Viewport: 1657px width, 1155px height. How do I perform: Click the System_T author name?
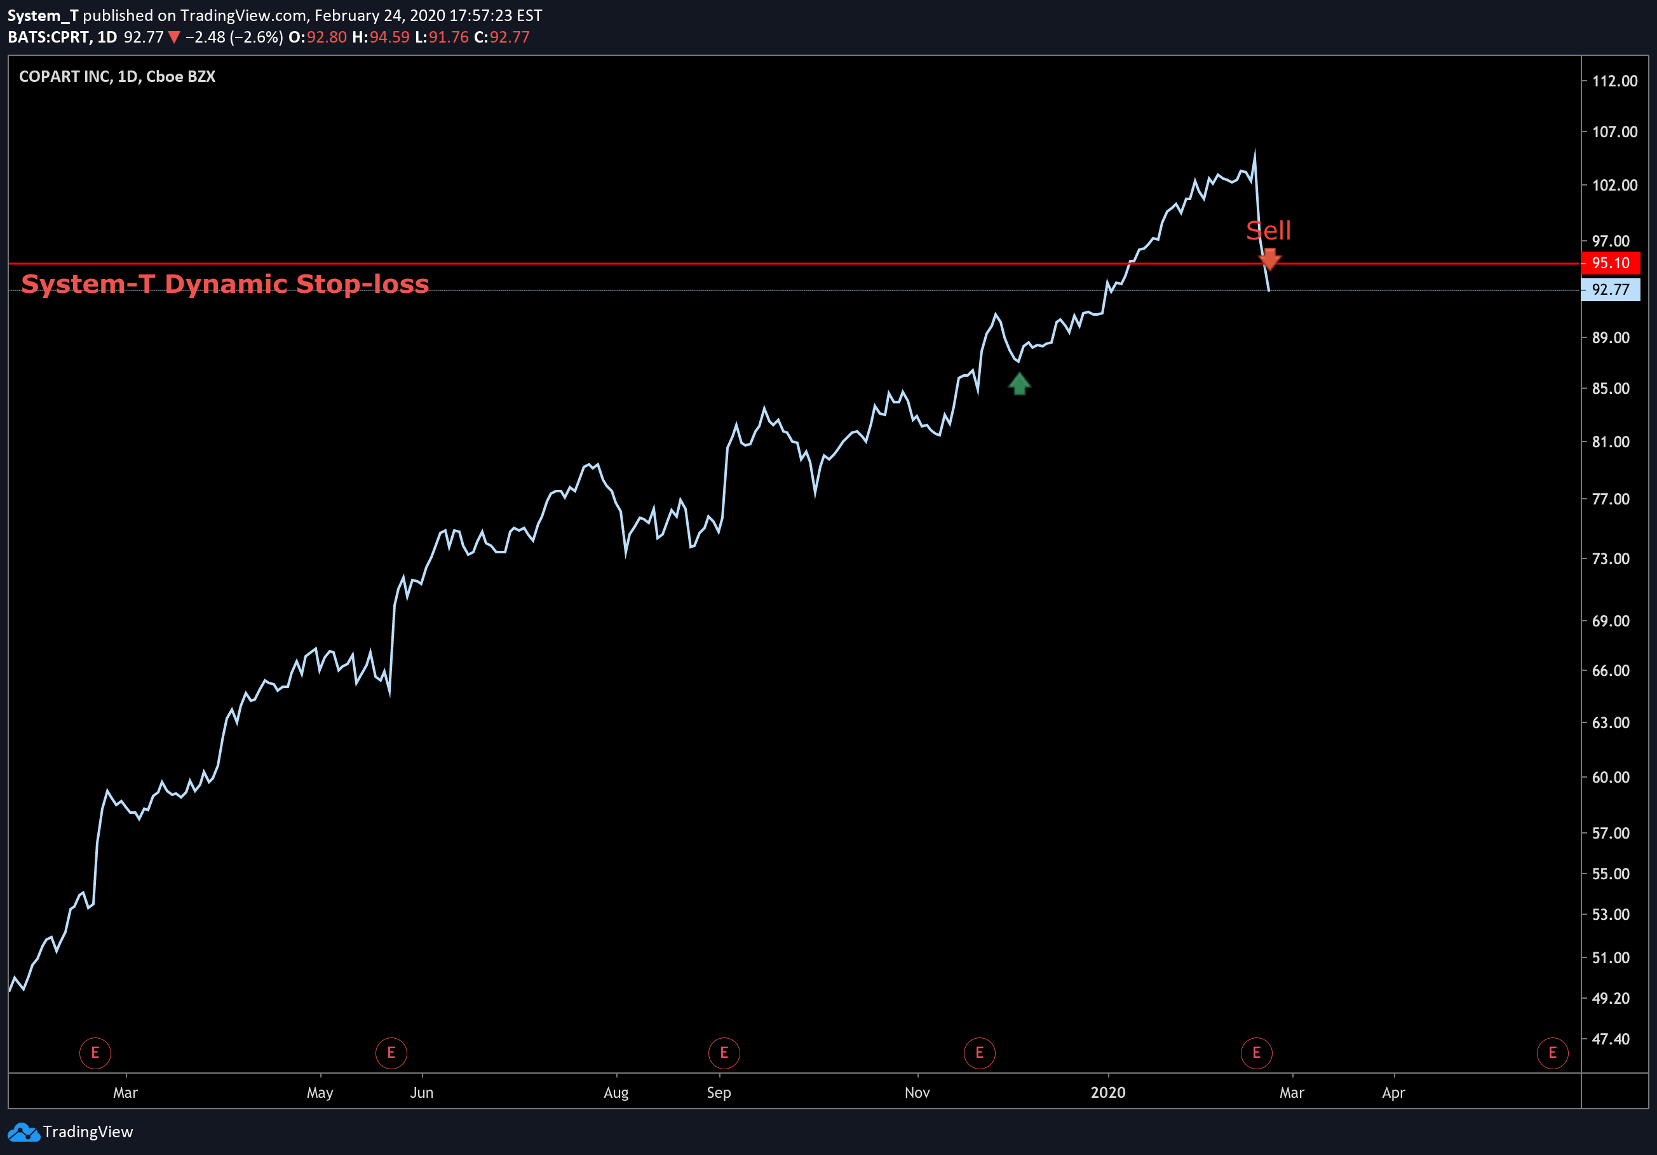coord(43,15)
